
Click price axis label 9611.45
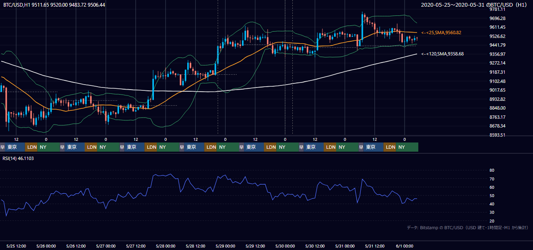click(498, 27)
